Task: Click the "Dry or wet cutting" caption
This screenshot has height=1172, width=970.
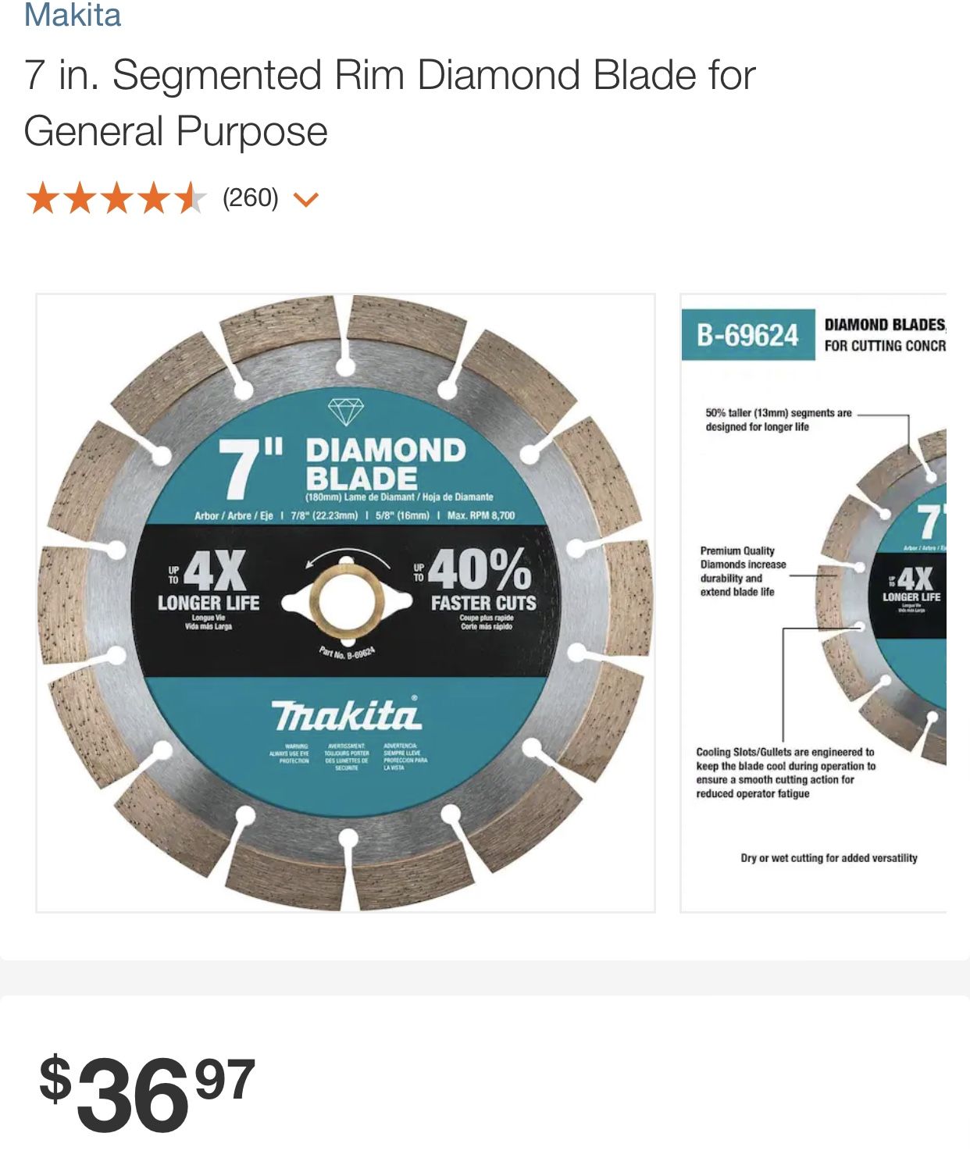Action: click(x=829, y=858)
